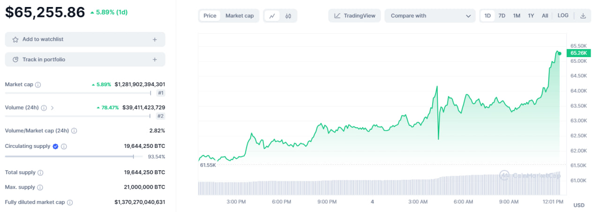Click the info icon next to Max. supply

tap(40, 187)
